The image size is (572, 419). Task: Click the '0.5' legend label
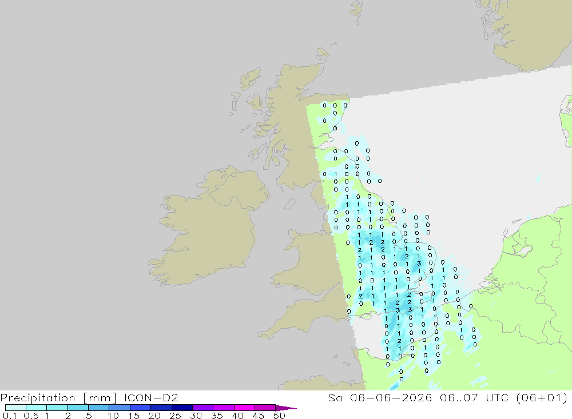tap(31, 416)
